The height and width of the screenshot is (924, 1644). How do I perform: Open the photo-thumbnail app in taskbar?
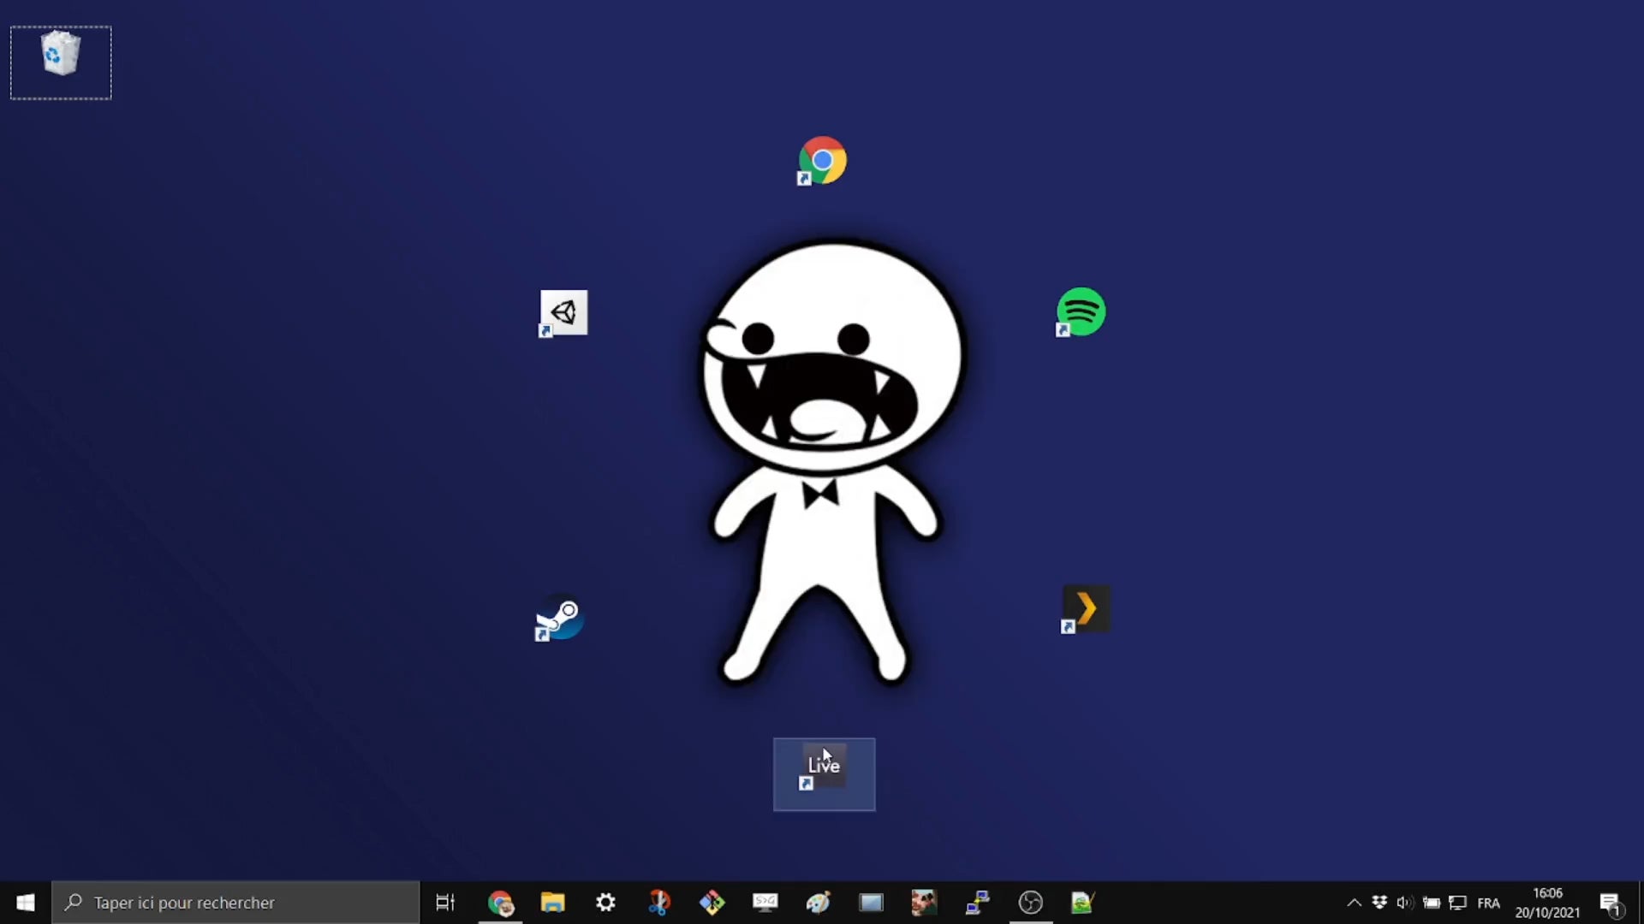pyautogui.click(x=925, y=903)
